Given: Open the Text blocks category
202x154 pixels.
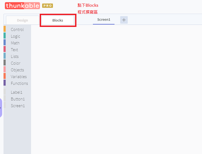Looking at the screenshot, I should click(x=14, y=50).
